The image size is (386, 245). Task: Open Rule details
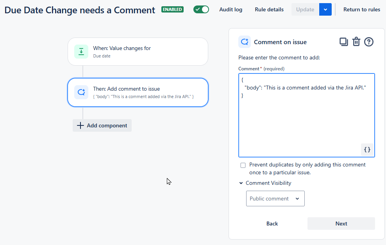coord(269,10)
